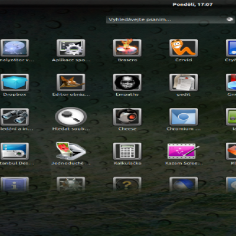Click the 'Kazam Scree...' label text
Image resolution: width=236 pixels, height=236 pixels.
[x=183, y=163]
